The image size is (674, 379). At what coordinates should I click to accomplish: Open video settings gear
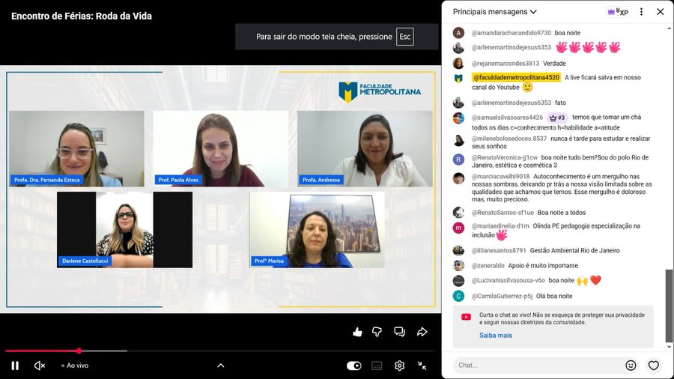[399, 366]
